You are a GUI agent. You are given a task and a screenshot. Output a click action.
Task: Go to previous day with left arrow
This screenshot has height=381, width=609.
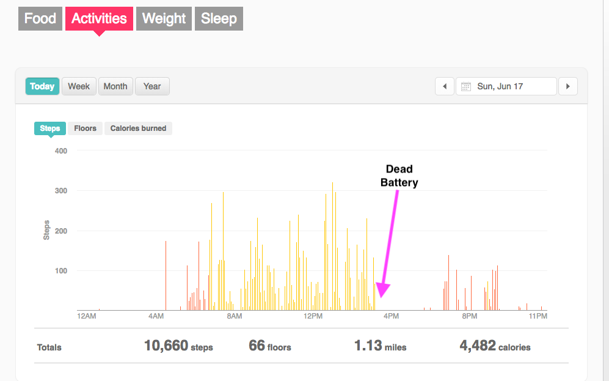pyautogui.click(x=445, y=86)
